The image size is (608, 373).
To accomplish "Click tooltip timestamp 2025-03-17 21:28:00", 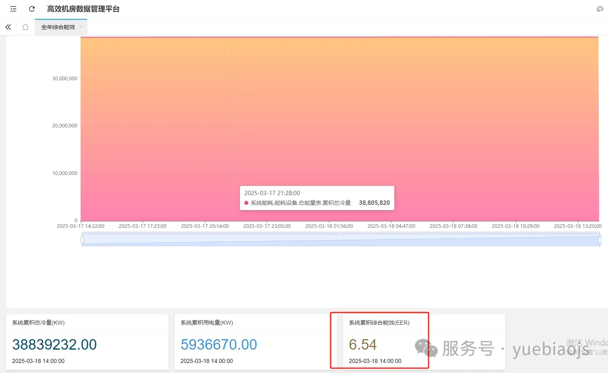I will [272, 193].
